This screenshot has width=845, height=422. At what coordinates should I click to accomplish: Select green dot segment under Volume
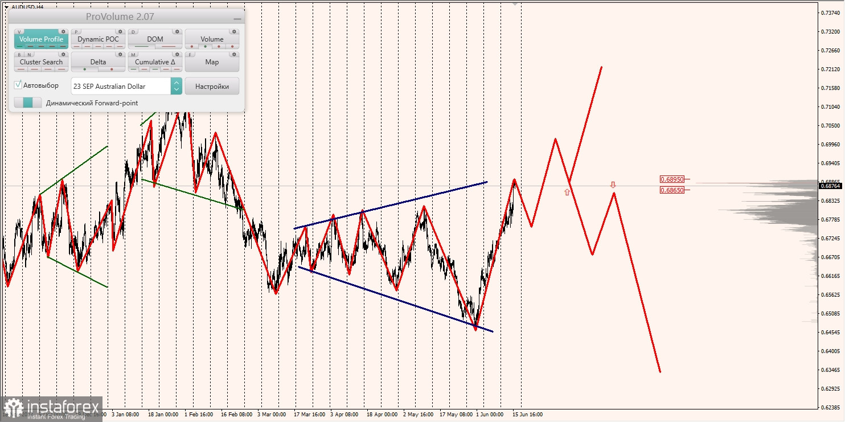point(205,47)
